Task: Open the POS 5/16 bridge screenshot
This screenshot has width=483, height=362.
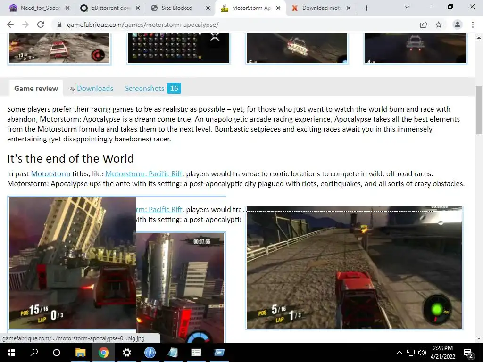Action: click(354, 268)
